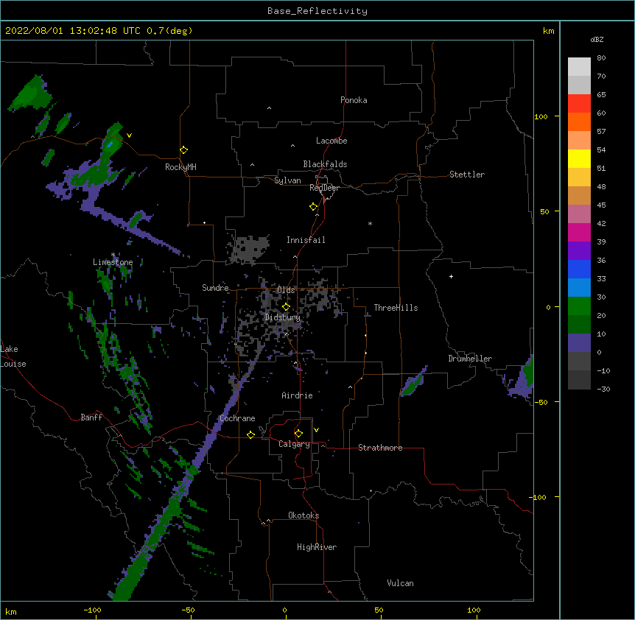Click the -50 tick on horizontal axis
This screenshot has height=620, width=635.
tap(189, 610)
